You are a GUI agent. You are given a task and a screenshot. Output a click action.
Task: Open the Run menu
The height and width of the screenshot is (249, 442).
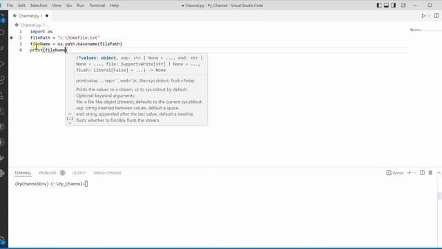(80, 6)
